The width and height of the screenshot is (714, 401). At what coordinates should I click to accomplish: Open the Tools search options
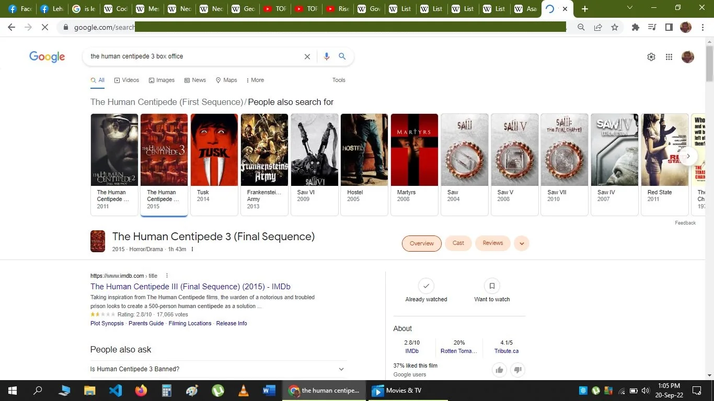[339, 80]
